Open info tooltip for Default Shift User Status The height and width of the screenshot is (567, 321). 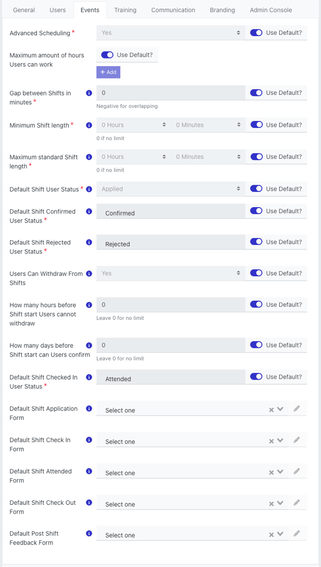(89, 189)
